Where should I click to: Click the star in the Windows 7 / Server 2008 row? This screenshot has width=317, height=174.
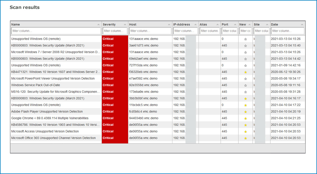[x=246, y=52]
